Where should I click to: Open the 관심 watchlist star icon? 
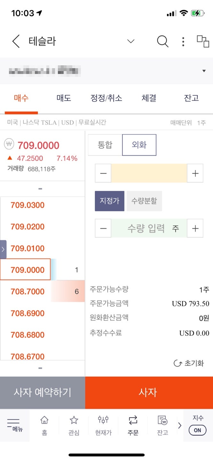[x=74, y=425]
